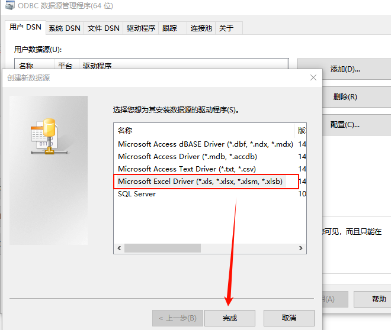The image size is (391, 330).
Task: Switch to the 用户 DSN tab
Action: click(x=25, y=27)
